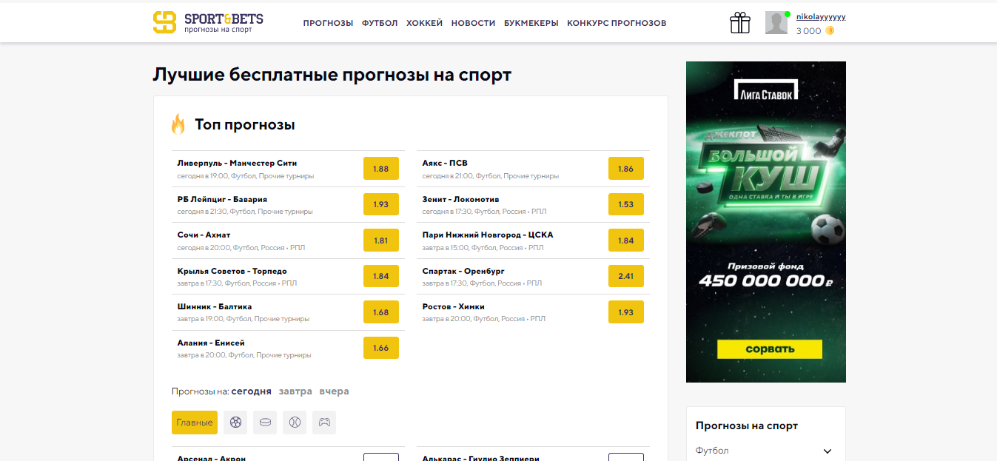Filter predictions by esports gamepad icon
The width and height of the screenshot is (997, 461).
[324, 423]
